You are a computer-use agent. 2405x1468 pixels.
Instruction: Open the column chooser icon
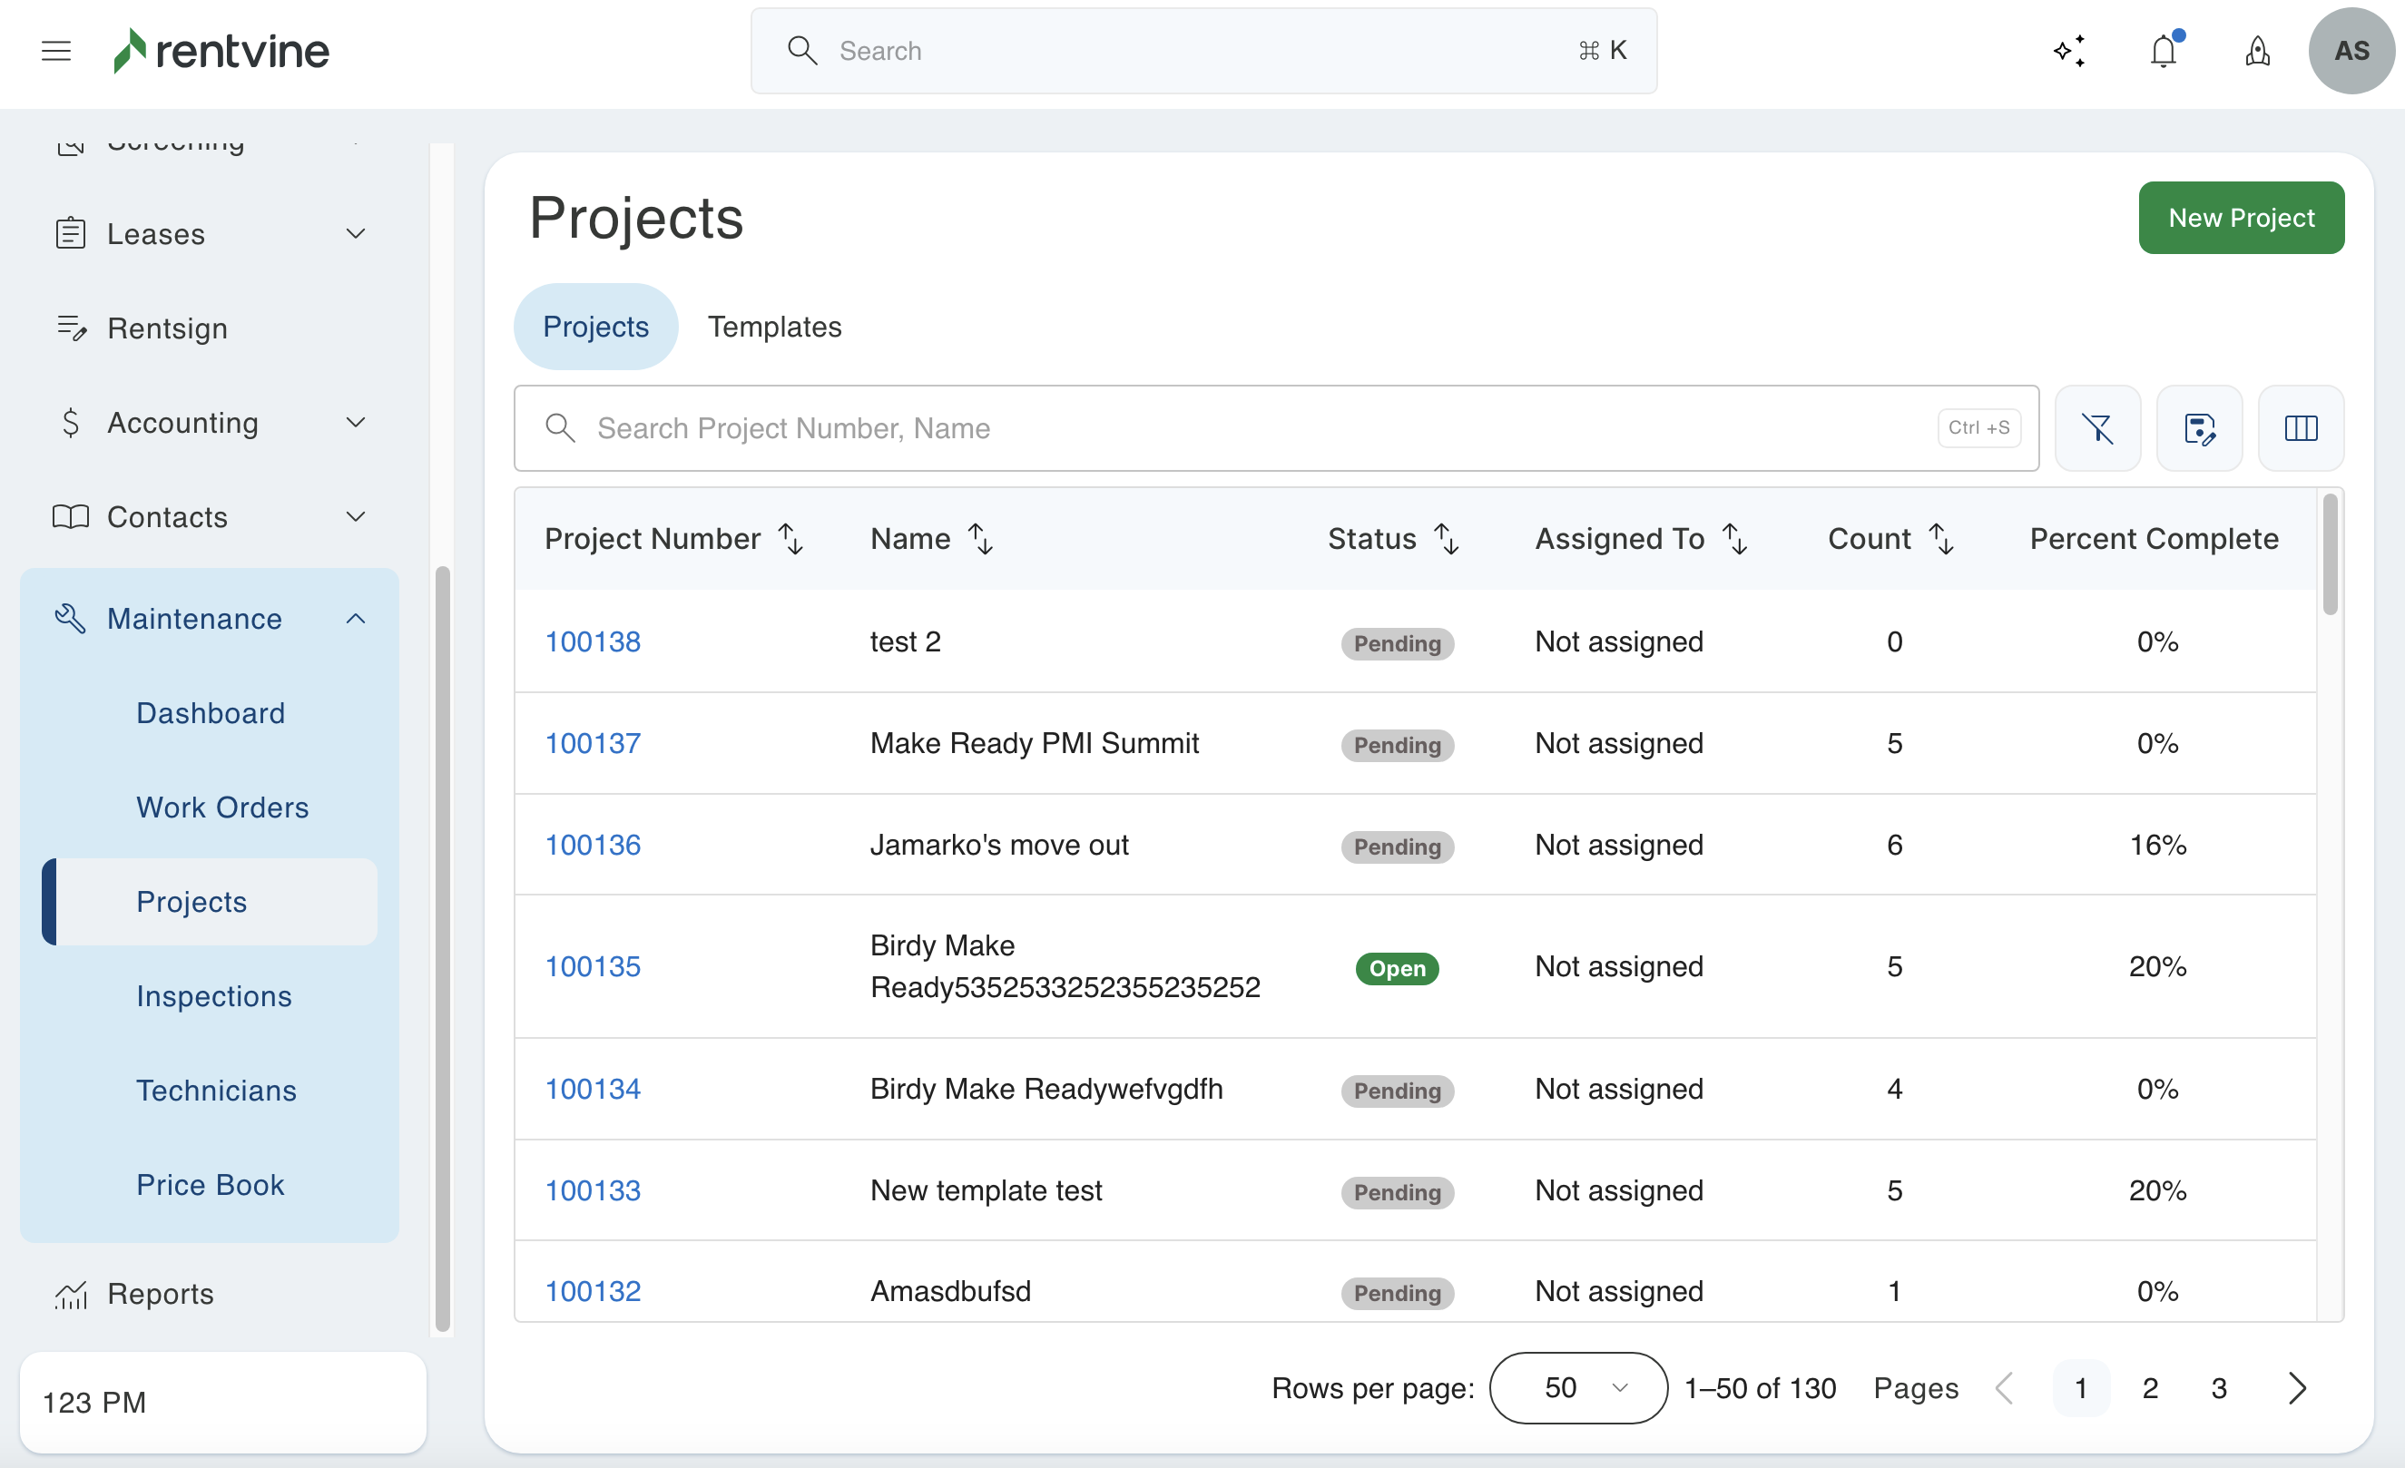(2301, 428)
